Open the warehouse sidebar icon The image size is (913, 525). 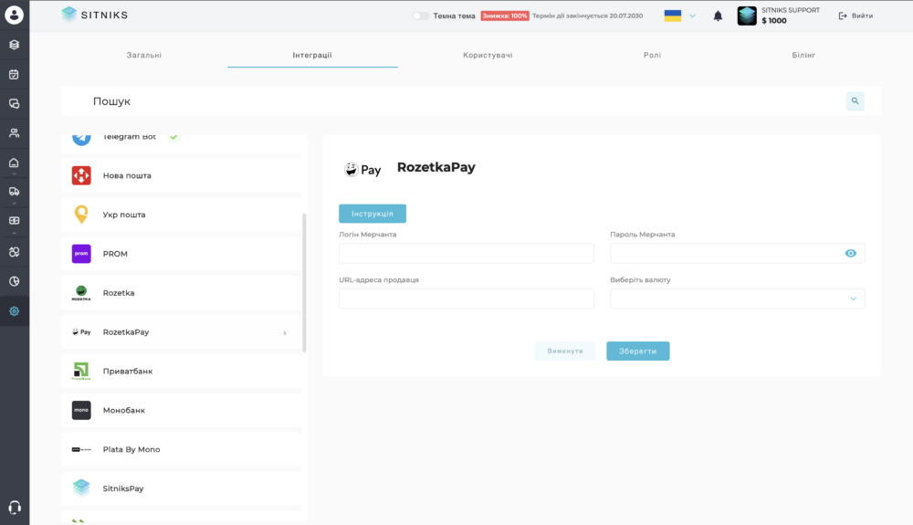[x=14, y=163]
